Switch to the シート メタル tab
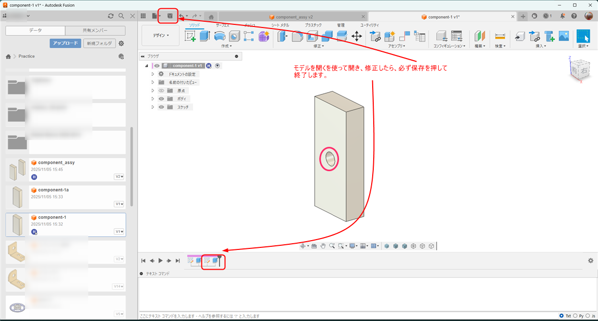The width and height of the screenshot is (598, 321). click(280, 25)
